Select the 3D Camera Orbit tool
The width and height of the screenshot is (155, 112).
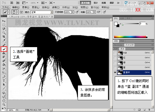pyautogui.click(x=4, y=97)
